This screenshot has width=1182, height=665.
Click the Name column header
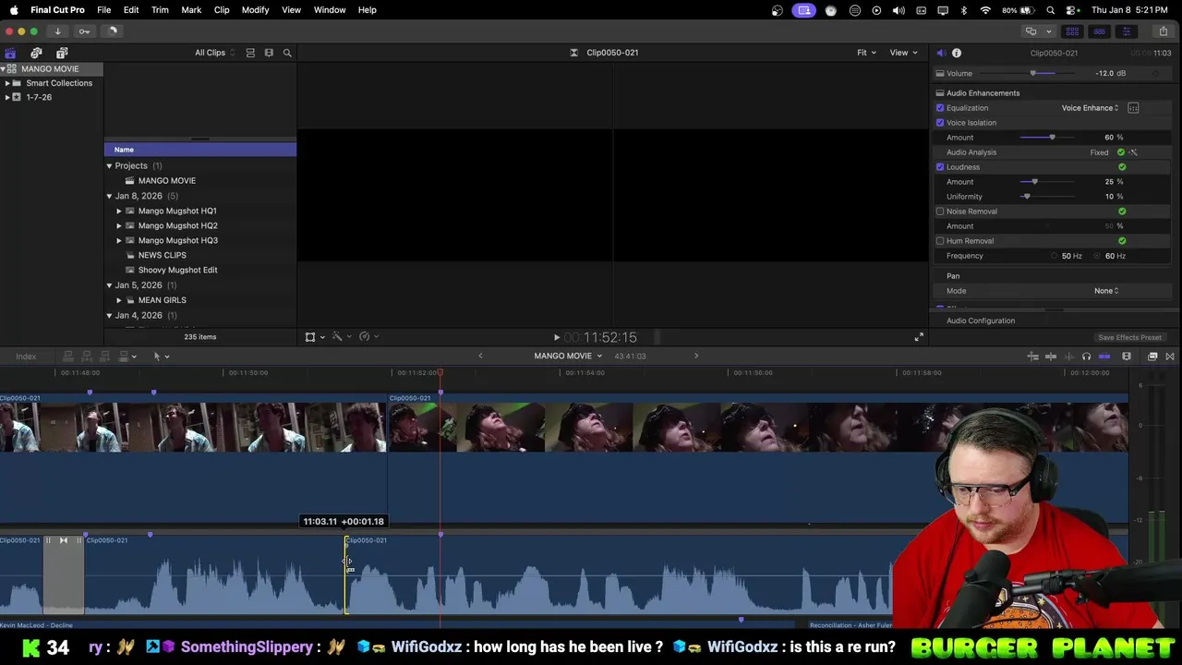(x=200, y=150)
